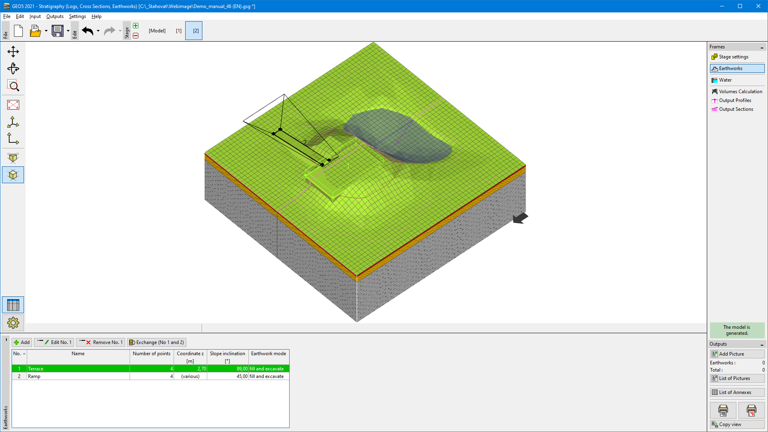The width and height of the screenshot is (768, 432).
Task: Select the Model tab
Action: [x=157, y=30]
